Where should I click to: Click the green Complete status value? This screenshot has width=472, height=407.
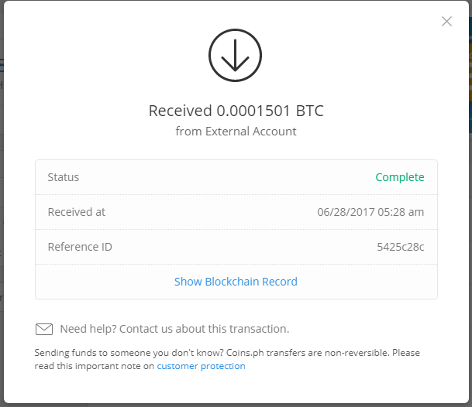coord(400,177)
